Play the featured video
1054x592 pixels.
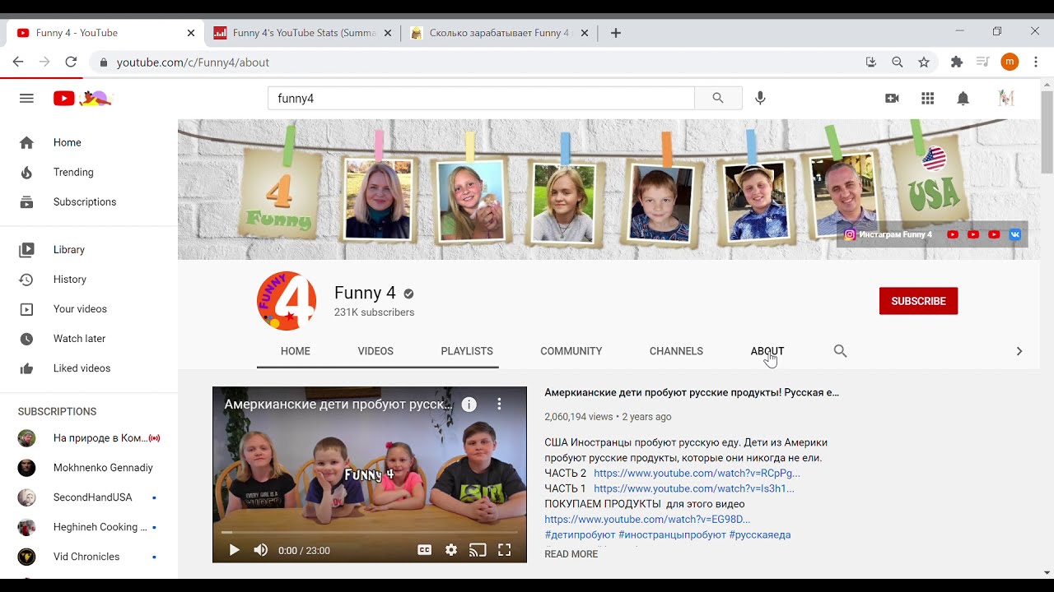point(234,550)
